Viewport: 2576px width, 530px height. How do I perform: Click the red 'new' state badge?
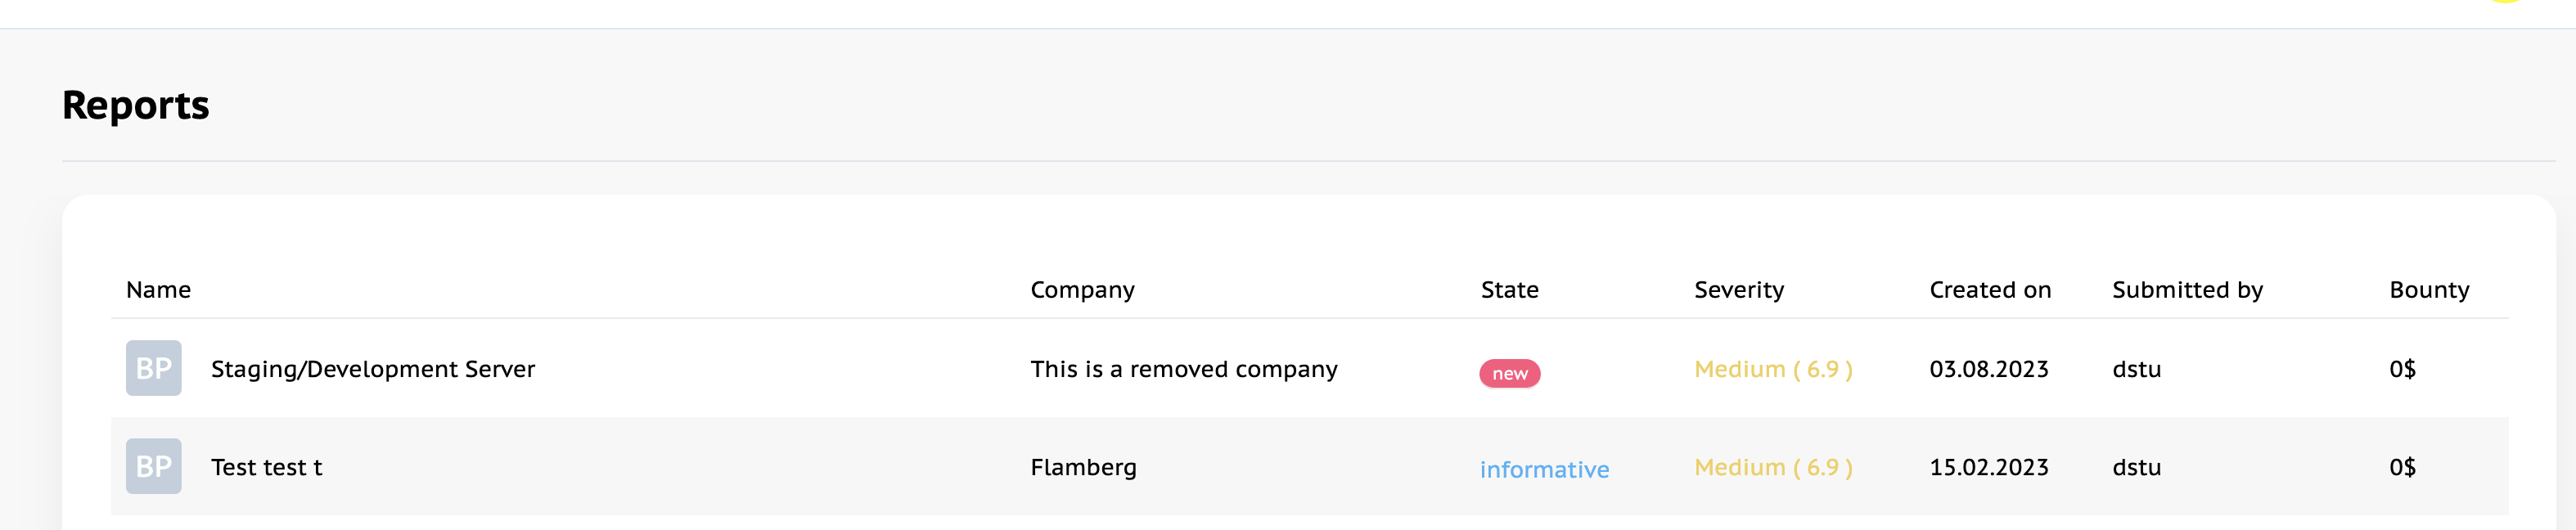click(1509, 373)
